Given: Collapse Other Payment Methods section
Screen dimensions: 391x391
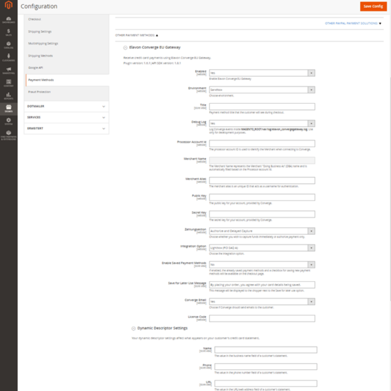Looking at the screenshot, I should point(137,35).
